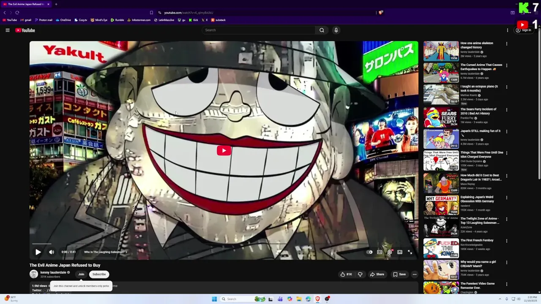Image resolution: width=541 pixels, height=304 pixels.
Task: Go back with the browser back arrow
Action: [x=5, y=13]
